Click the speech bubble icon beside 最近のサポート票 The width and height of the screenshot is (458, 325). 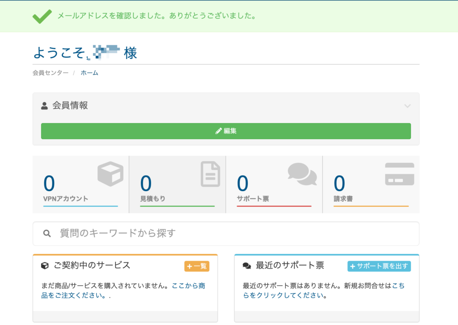click(247, 266)
